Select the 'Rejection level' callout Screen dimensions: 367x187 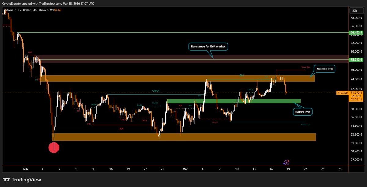coord(324,69)
